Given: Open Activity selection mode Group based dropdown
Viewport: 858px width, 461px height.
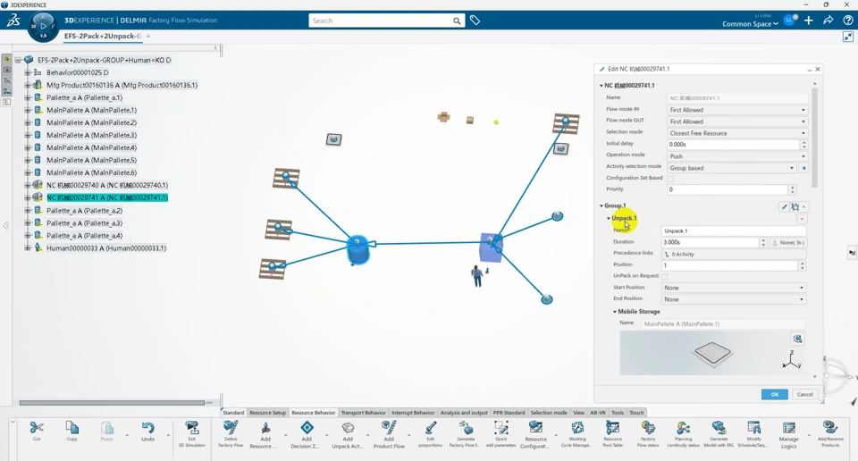Looking at the screenshot, I should click(x=732, y=168).
